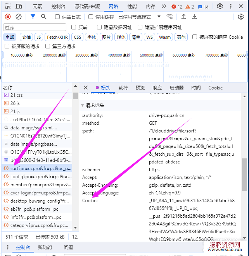This screenshot has height=256, width=249.
Task: Select the config?pr=ucpro request
Action: (x=37, y=177)
